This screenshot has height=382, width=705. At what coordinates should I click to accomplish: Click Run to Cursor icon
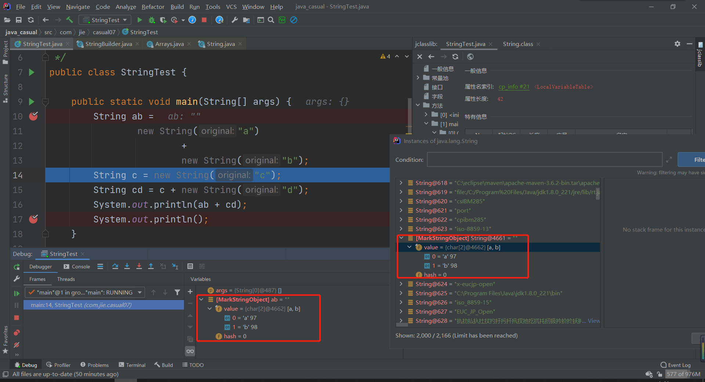point(175,266)
